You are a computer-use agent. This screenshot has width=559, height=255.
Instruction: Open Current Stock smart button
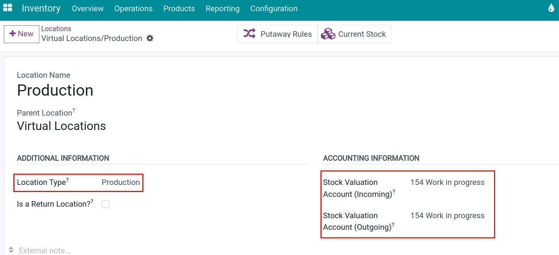(354, 34)
